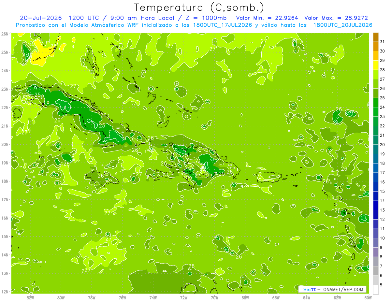Select valid-until stamp "1800UTC_20JUL2026"
The width and height of the screenshot is (391, 302).
(342, 25)
